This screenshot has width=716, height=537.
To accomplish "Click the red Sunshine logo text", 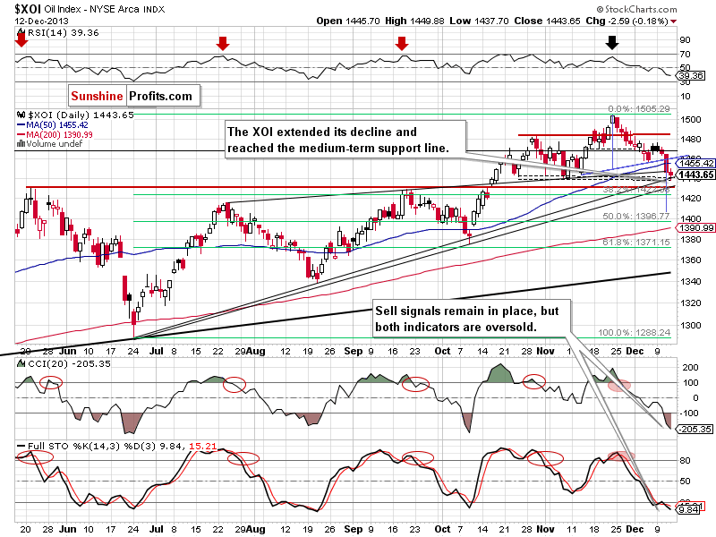I will point(97,96).
